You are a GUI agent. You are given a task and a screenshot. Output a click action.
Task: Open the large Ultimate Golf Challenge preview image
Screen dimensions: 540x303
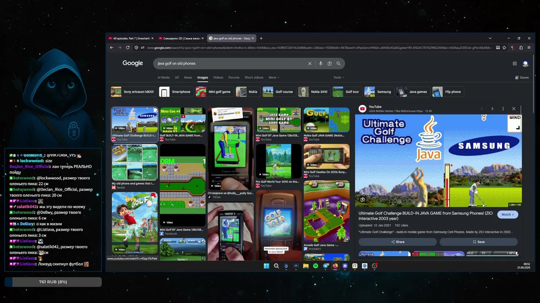pyautogui.click(x=438, y=161)
